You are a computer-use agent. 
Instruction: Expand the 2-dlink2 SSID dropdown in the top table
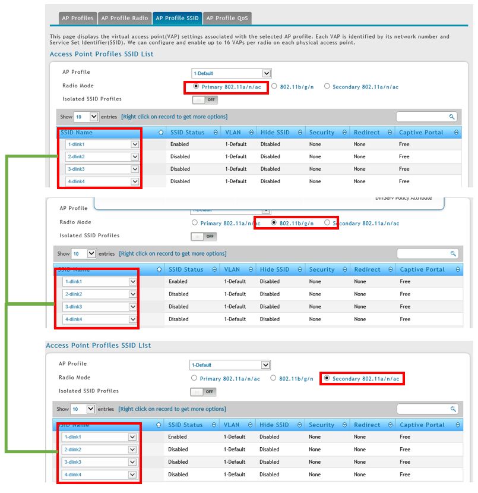tap(135, 156)
